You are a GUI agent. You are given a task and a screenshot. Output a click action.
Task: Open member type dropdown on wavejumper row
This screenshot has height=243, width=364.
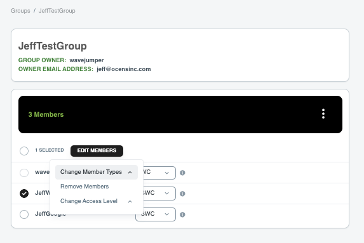(x=159, y=173)
